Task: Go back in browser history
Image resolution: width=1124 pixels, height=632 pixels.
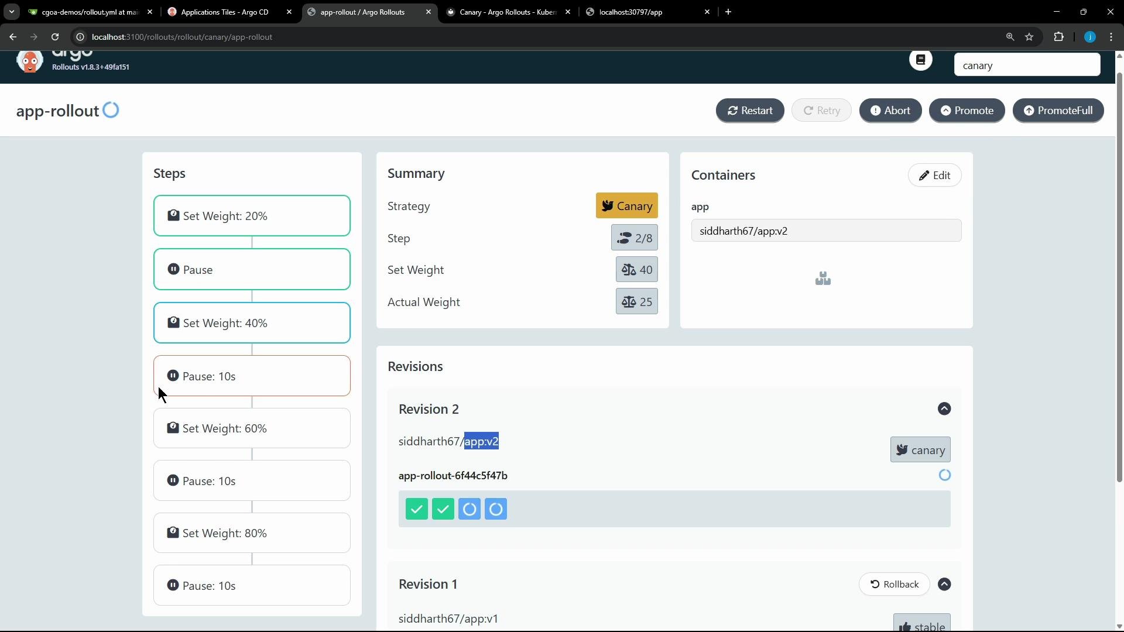Action: 13,37
